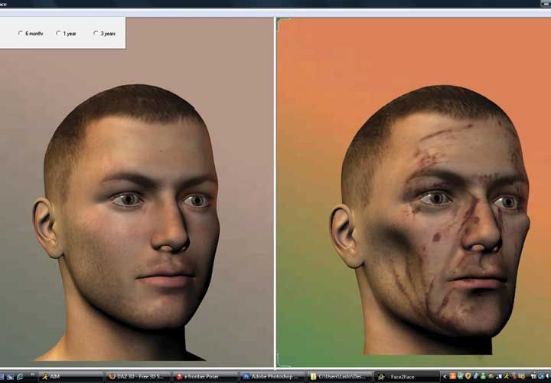Open Adobe Photoshop from the taskbar

pos(272,377)
